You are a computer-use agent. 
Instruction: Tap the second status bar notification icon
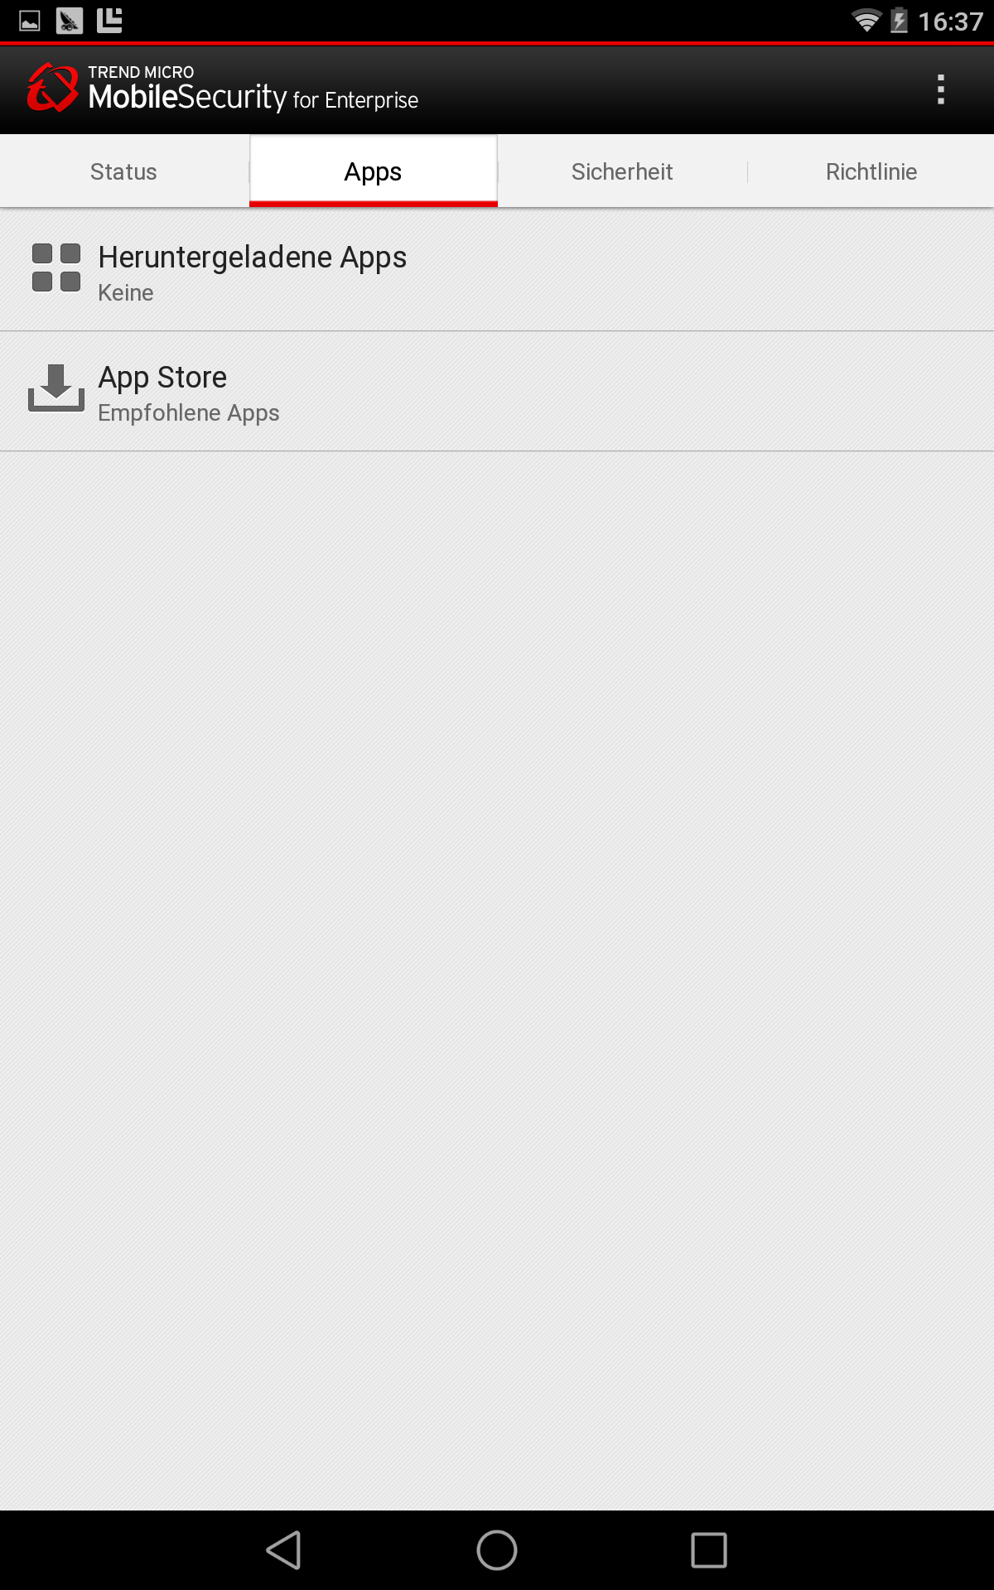tap(70, 21)
